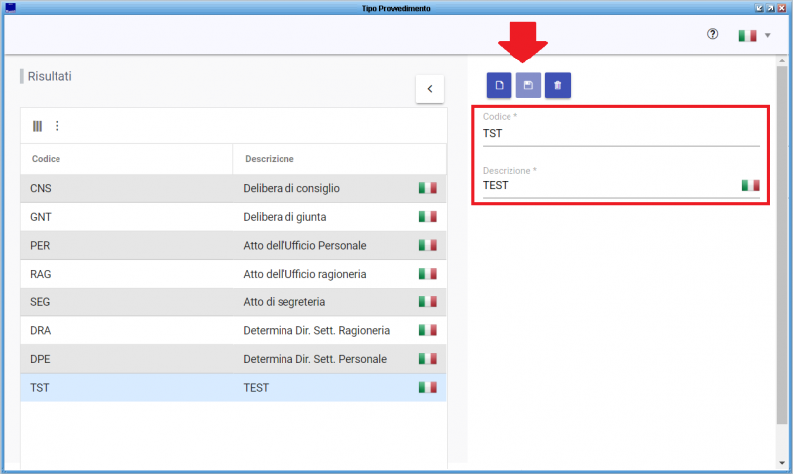This screenshot has width=793, height=474.
Task: Click the New record document icon
Action: point(499,85)
